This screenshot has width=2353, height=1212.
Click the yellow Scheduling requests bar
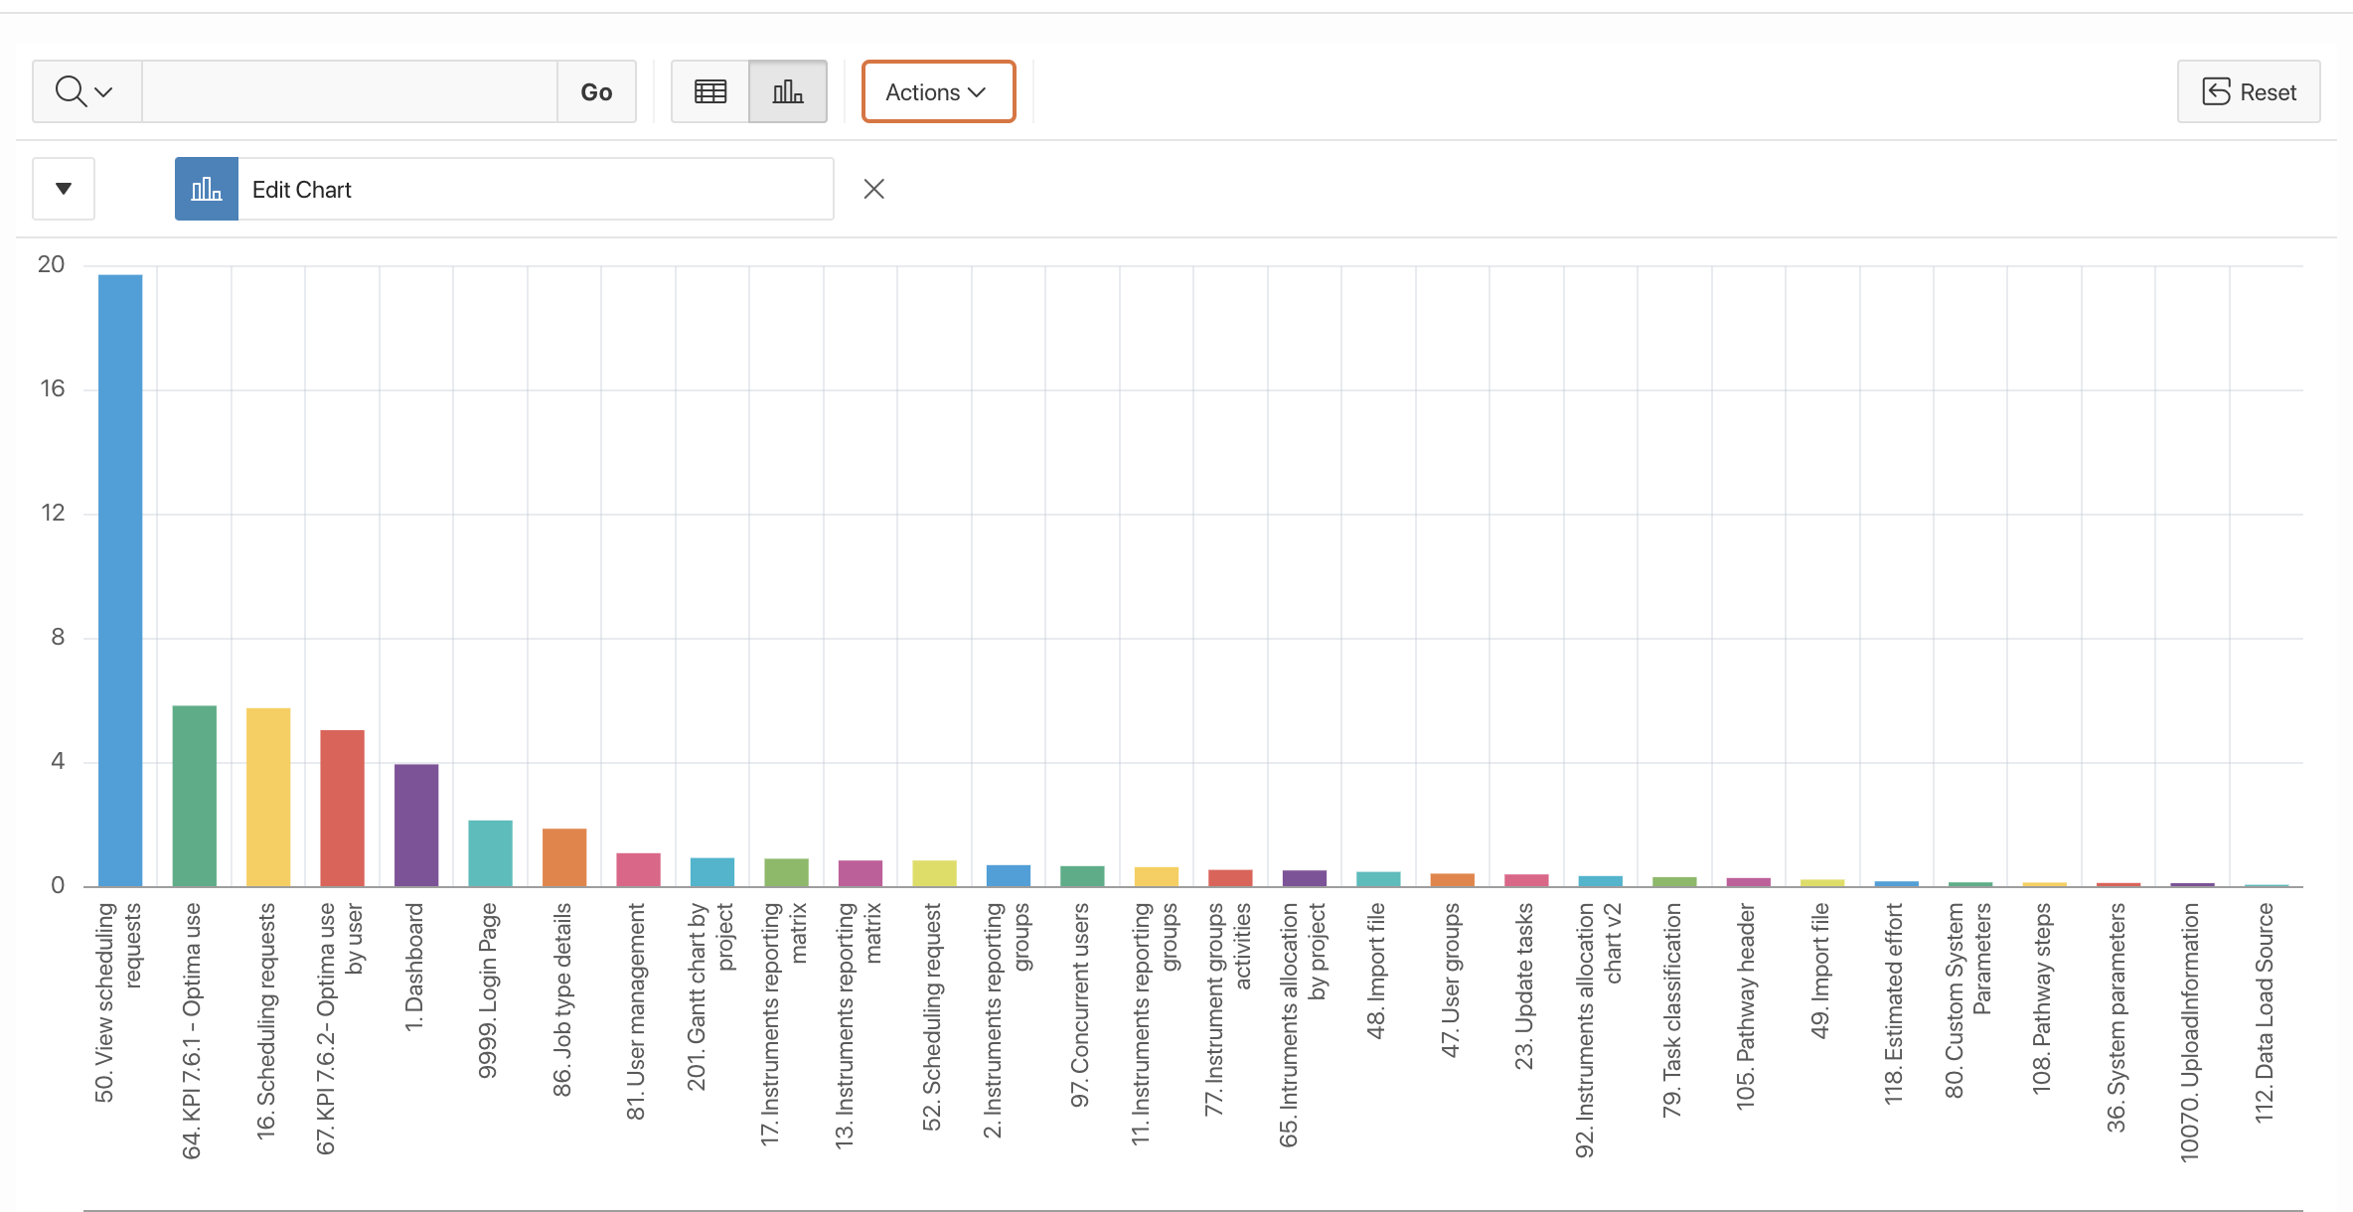coord(268,797)
